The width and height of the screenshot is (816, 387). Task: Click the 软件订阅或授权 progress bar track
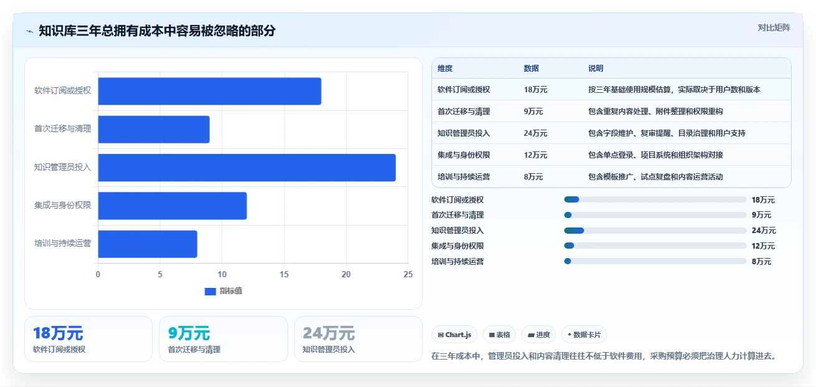655,199
